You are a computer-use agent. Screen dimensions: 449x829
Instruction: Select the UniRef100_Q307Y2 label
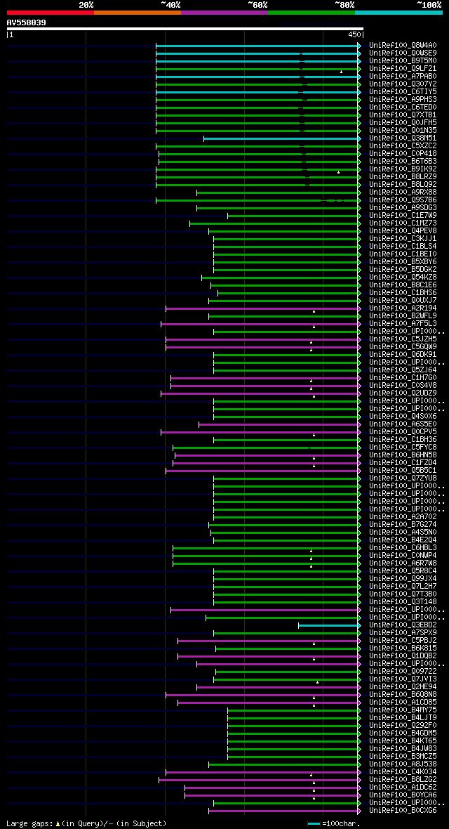[403, 84]
